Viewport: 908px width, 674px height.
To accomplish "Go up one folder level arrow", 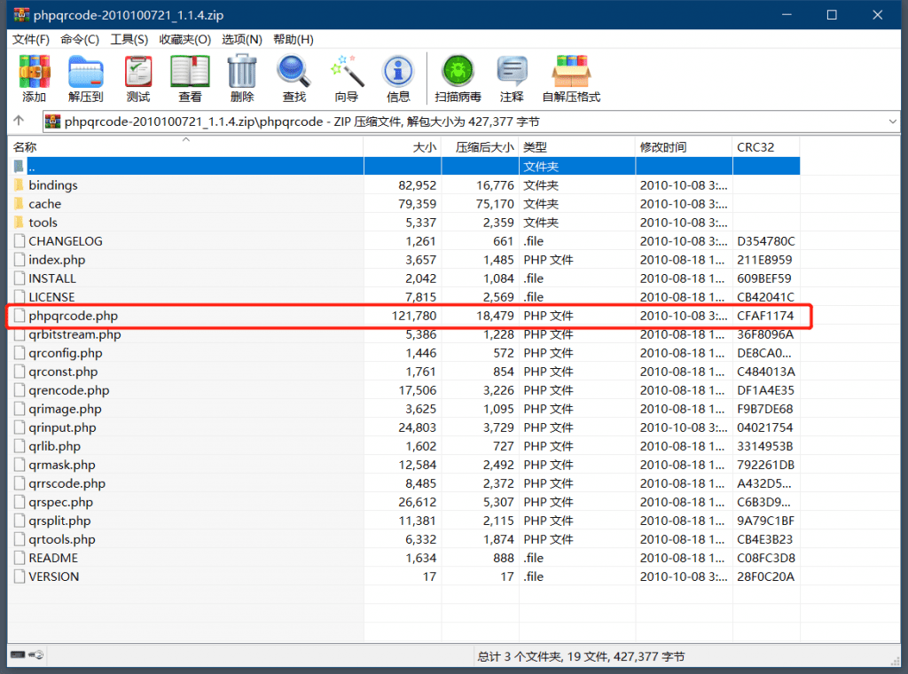I will click(19, 121).
